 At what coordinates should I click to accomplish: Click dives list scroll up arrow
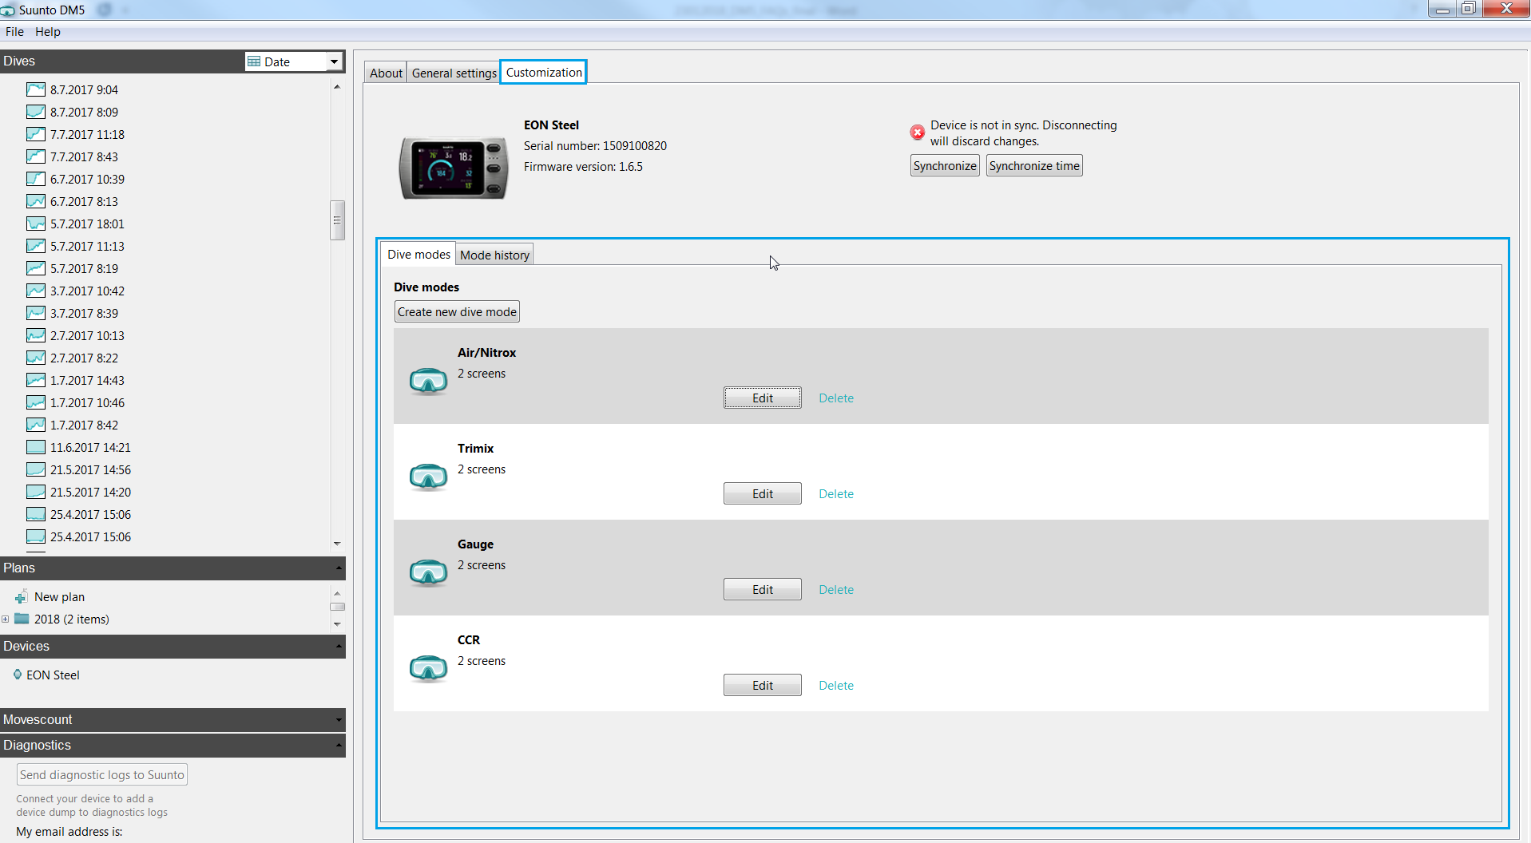(337, 86)
